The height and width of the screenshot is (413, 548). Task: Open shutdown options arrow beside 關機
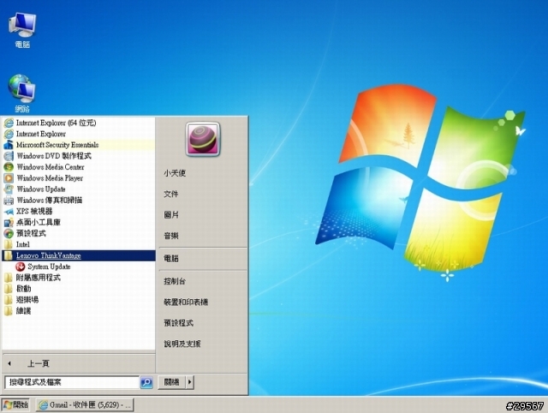[190, 382]
